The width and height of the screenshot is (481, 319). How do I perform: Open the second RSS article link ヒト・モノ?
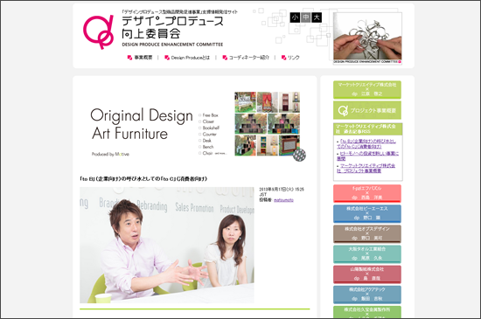click(367, 156)
